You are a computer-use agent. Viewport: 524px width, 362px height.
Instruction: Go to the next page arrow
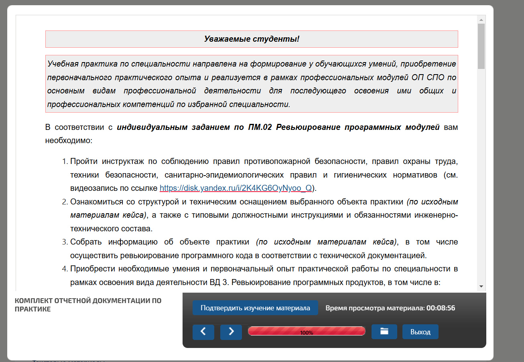coord(231,332)
